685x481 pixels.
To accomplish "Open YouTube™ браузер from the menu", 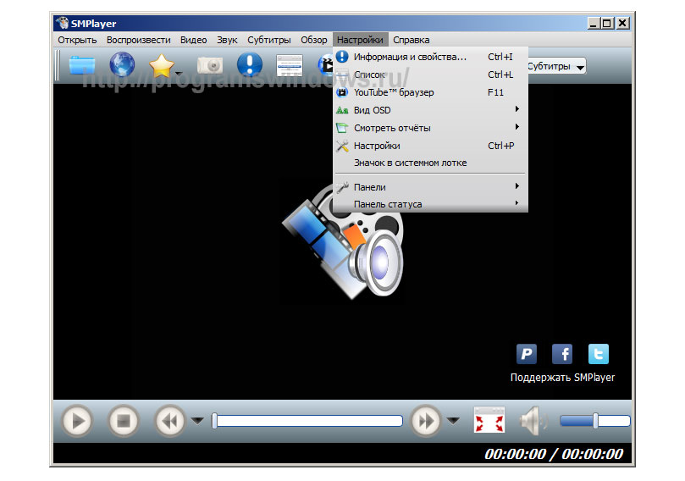I will [430, 92].
